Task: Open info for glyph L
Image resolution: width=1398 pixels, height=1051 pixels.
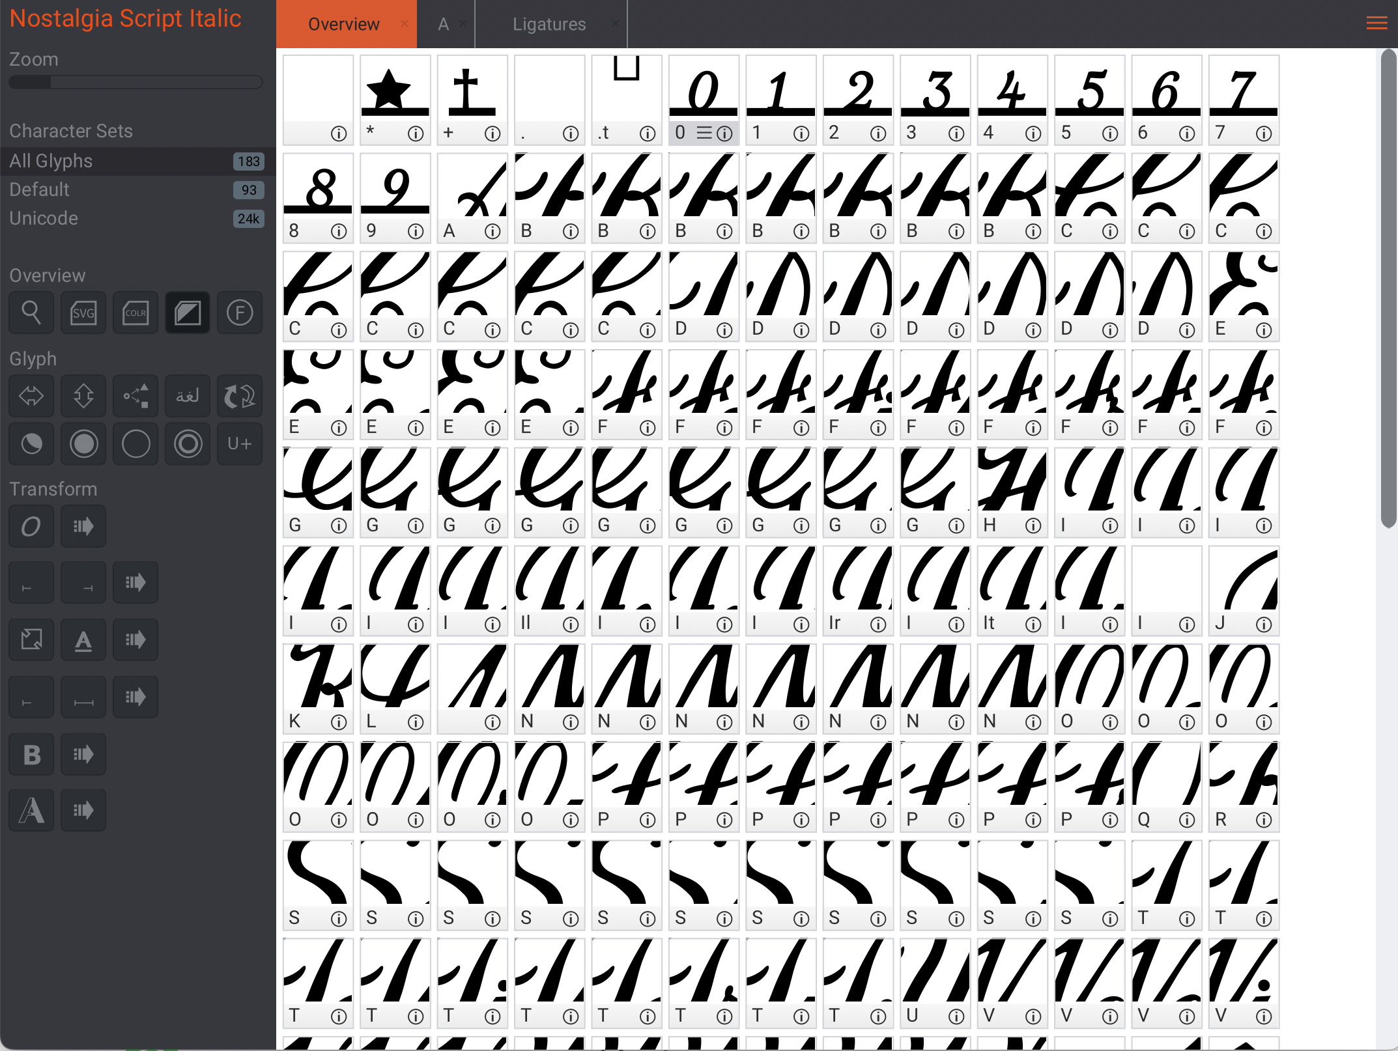Action: (x=416, y=722)
